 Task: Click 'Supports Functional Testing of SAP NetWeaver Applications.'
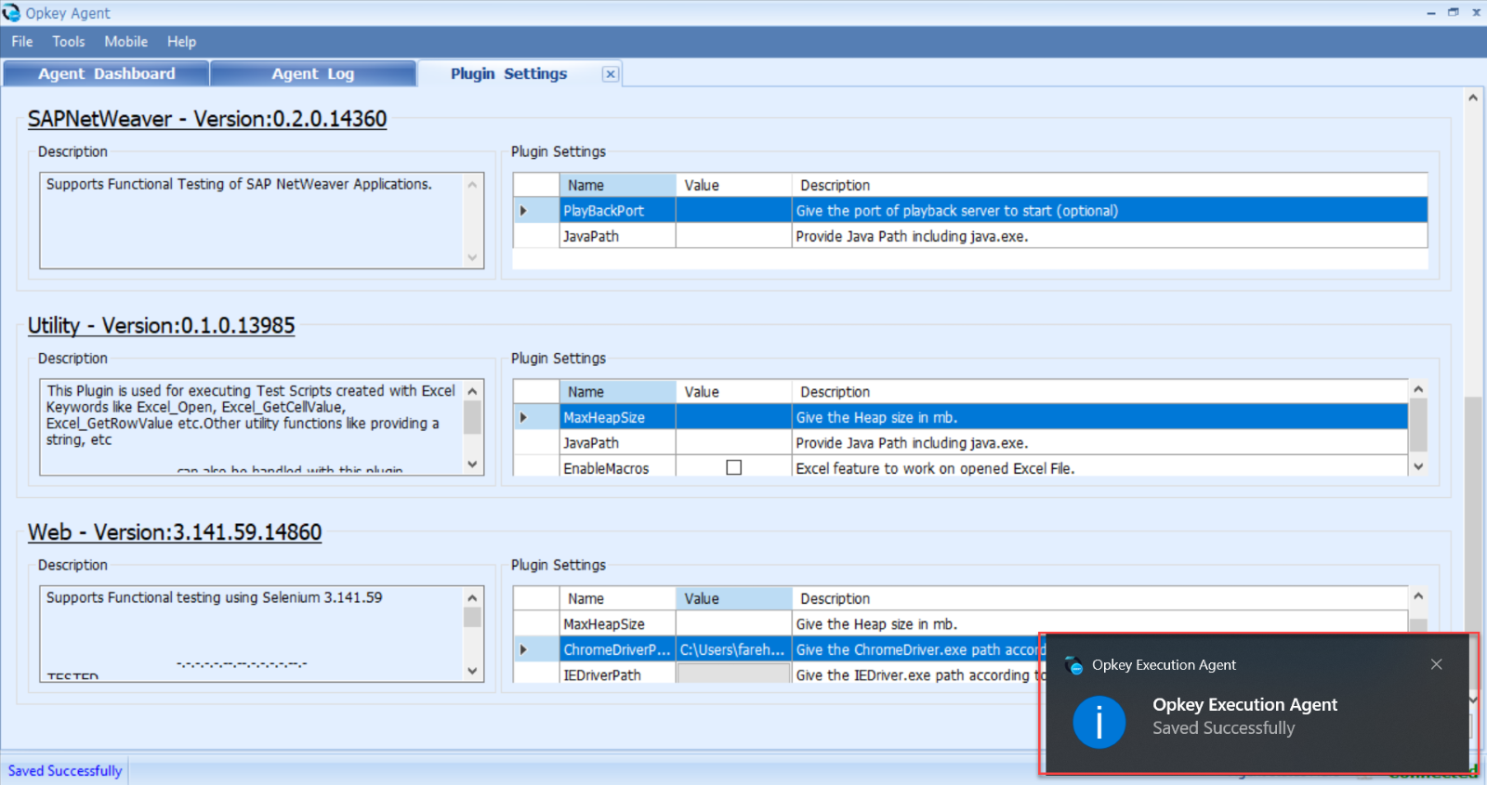click(239, 184)
